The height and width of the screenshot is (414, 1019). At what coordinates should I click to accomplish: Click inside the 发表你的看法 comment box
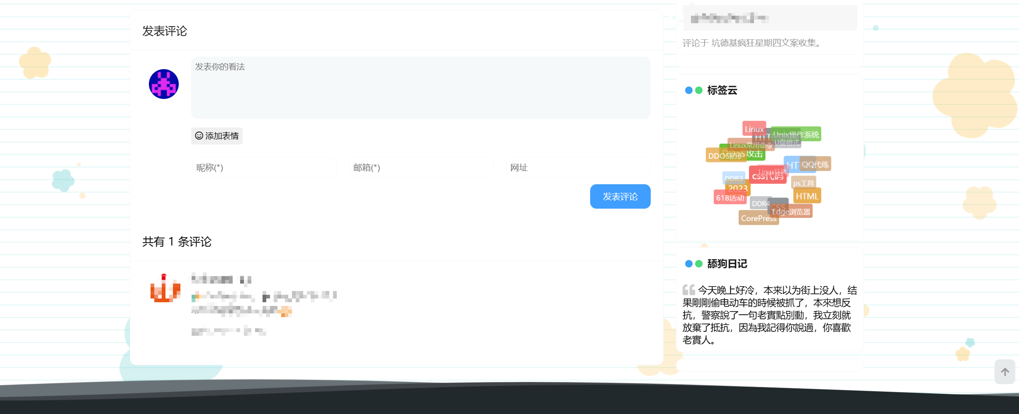(421, 88)
